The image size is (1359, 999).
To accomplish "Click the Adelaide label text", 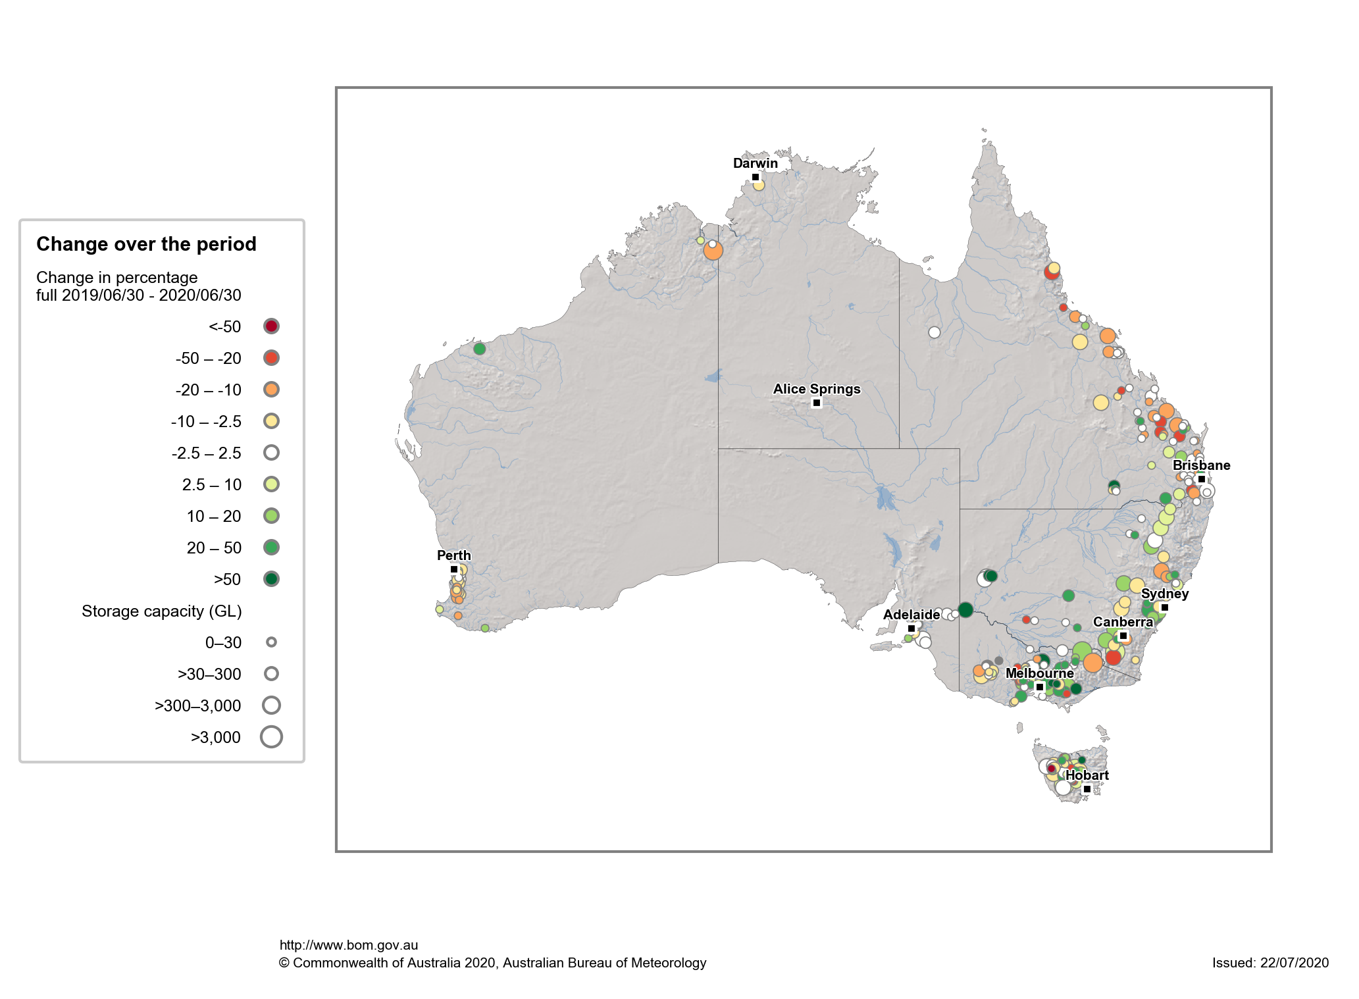I will tap(911, 615).
